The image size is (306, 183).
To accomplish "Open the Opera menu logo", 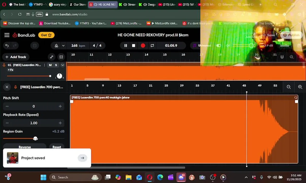I will click(x=4, y=5).
